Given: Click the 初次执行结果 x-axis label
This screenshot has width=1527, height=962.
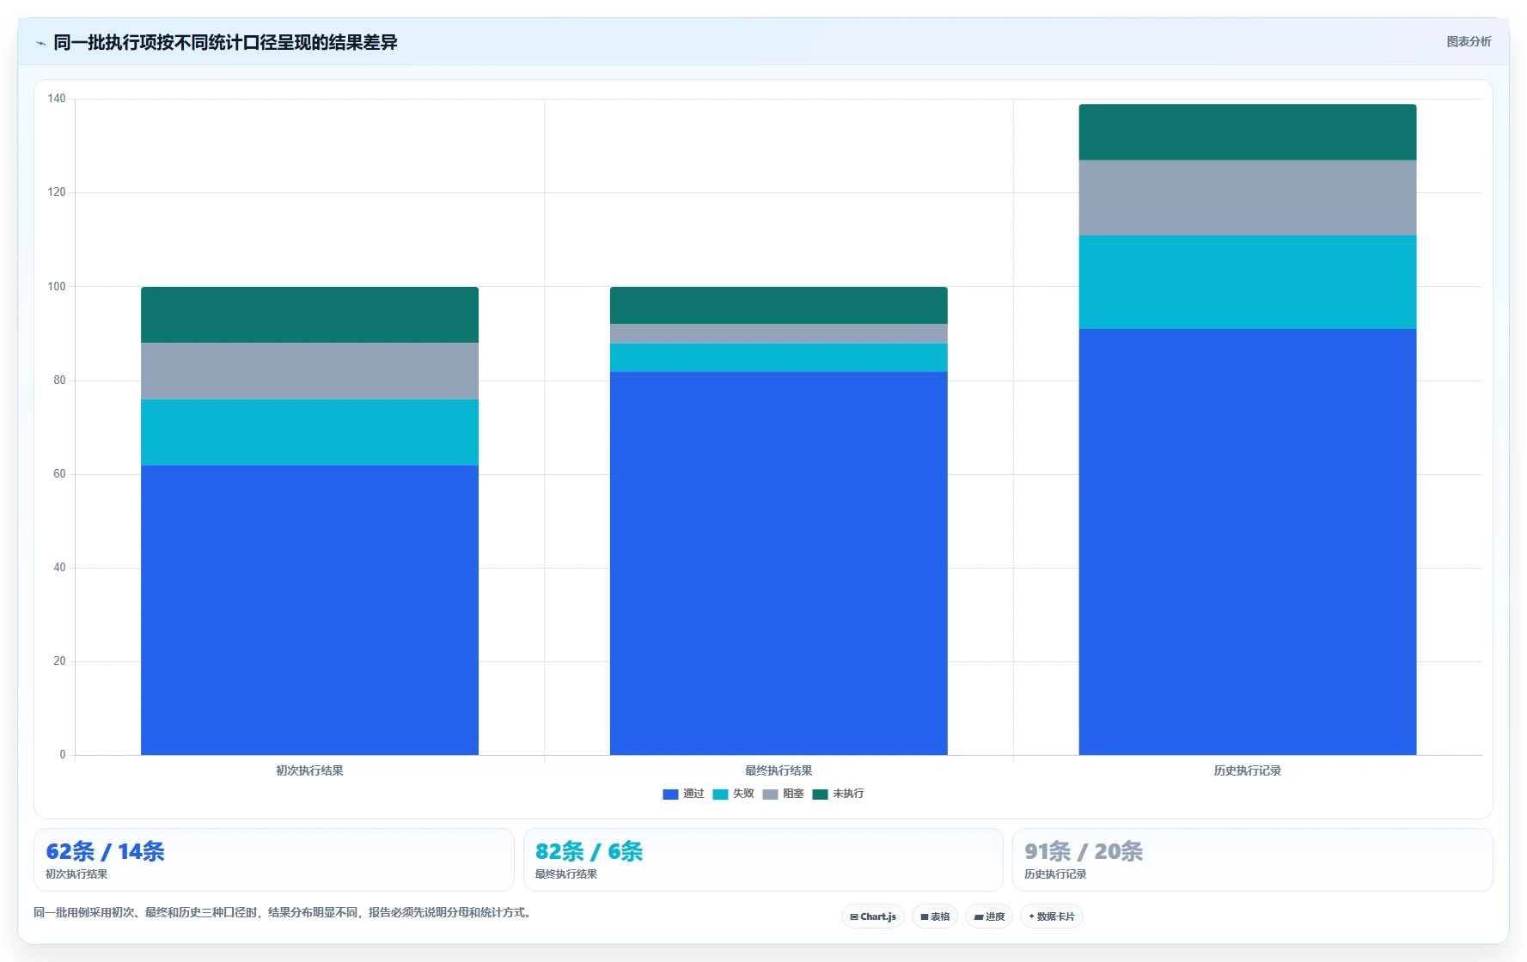Looking at the screenshot, I should (309, 770).
